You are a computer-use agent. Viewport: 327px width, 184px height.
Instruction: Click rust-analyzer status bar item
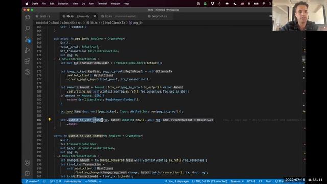coord(73,181)
